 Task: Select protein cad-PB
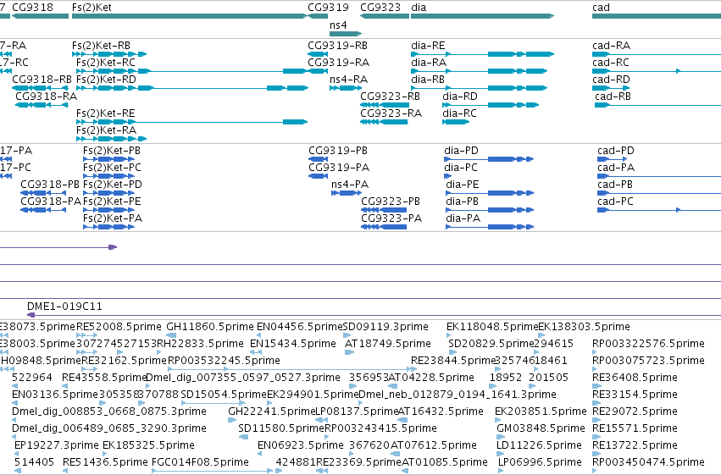coord(659,193)
